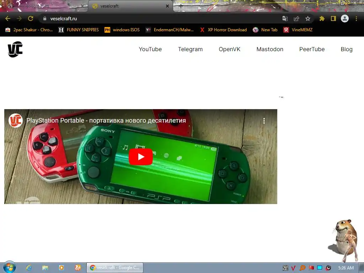This screenshot has height=273, width=364.
Task: Open the Extensions puzzle icon
Action: [322, 18]
